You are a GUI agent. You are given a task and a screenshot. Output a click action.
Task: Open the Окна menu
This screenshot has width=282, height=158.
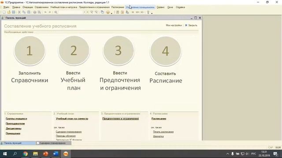point(170,7)
